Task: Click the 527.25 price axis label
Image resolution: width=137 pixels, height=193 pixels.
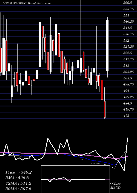Action: pyautogui.click(x=129, y=47)
